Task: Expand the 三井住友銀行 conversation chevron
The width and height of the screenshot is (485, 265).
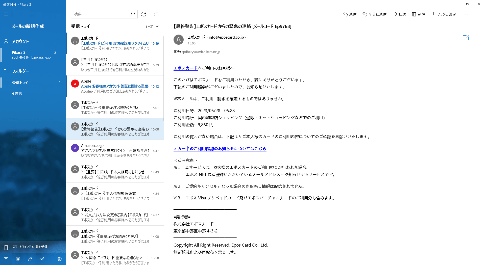Action: click(x=82, y=65)
